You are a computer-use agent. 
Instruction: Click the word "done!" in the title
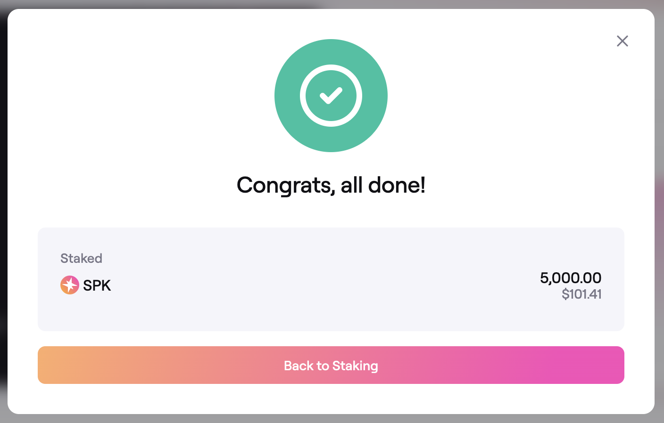click(397, 185)
